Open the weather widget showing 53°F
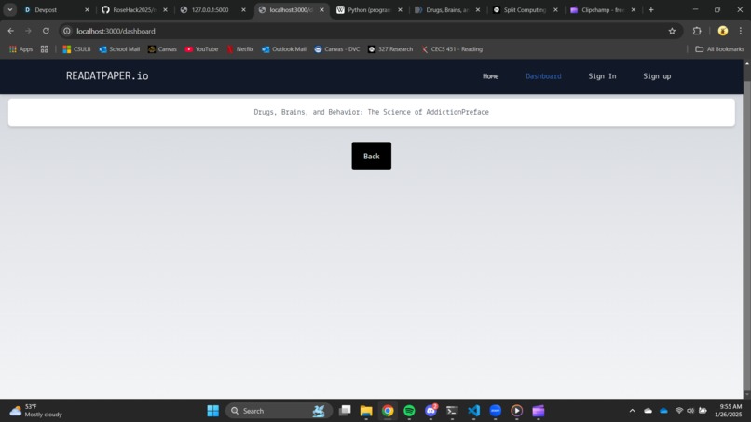The image size is (751, 422). pyautogui.click(x=36, y=411)
